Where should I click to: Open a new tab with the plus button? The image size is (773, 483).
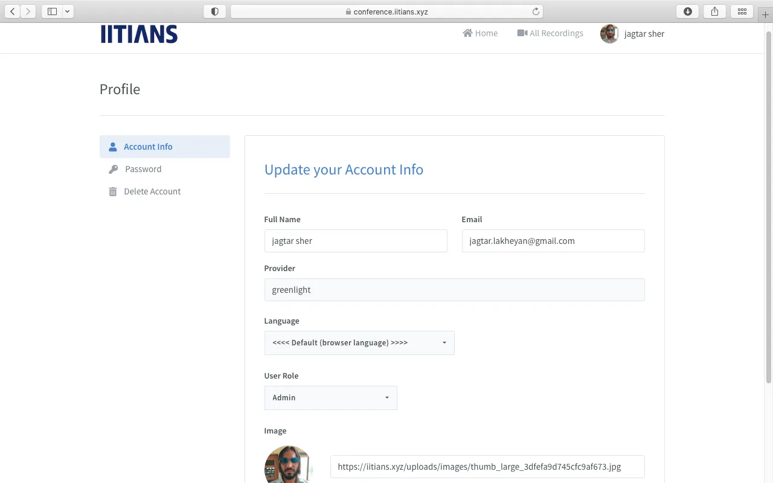[x=765, y=14]
